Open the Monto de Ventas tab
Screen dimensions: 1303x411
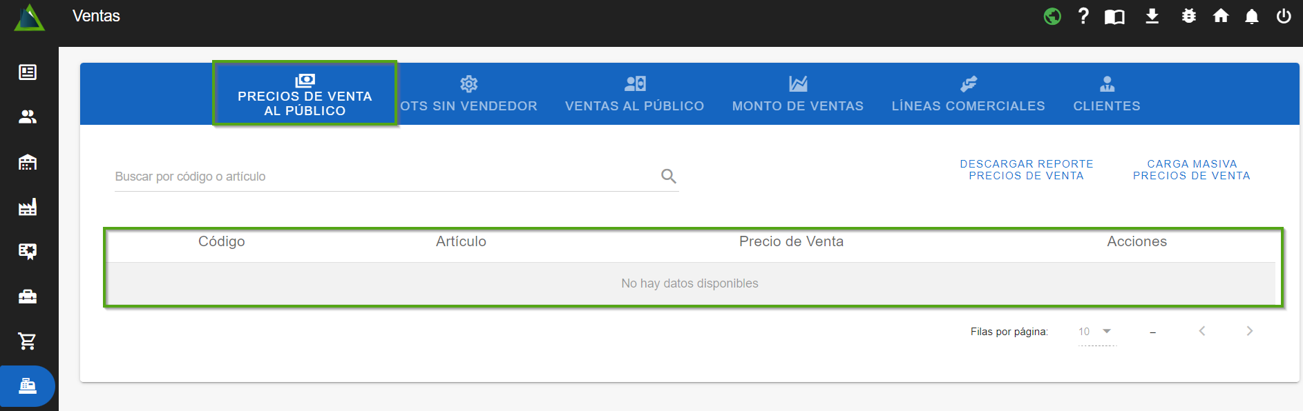point(797,94)
